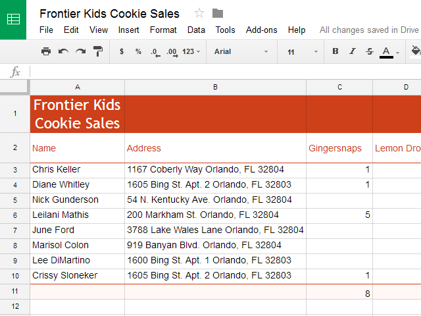Screen dimensions: 421x316
Task: Toggle strikethrough formatting
Action: tap(369, 51)
